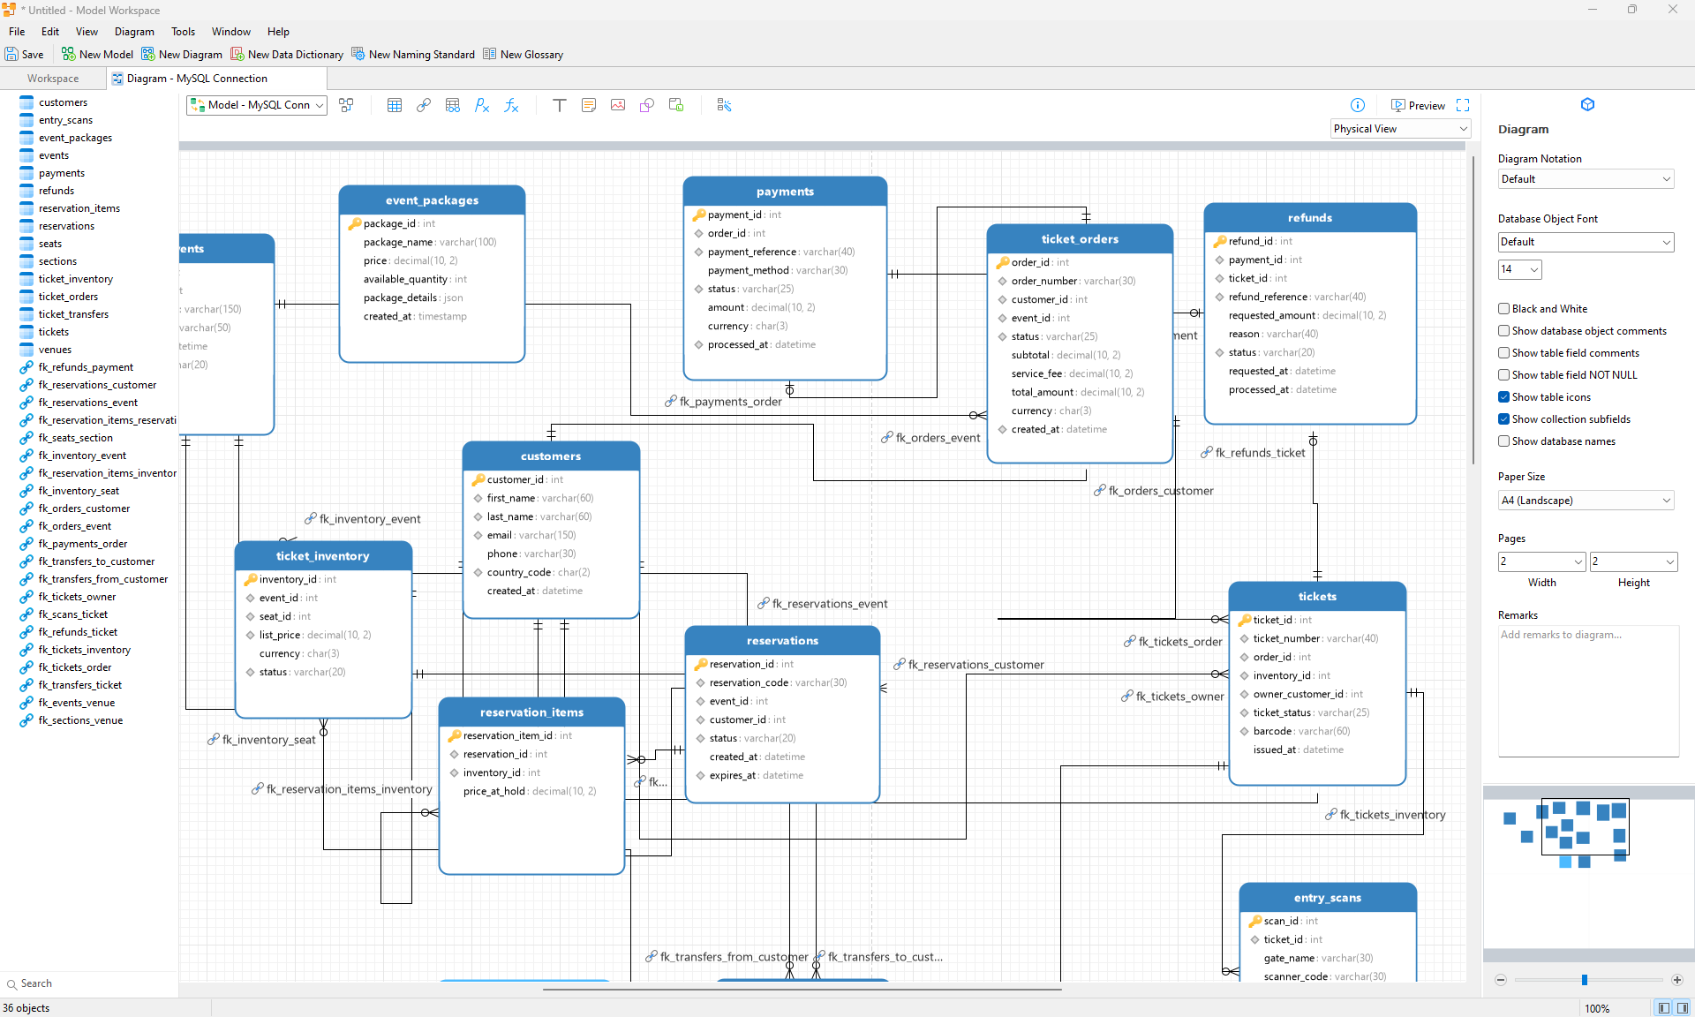Screen dimensions: 1695x1017
Task: Select the Note tool
Action: click(589, 105)
